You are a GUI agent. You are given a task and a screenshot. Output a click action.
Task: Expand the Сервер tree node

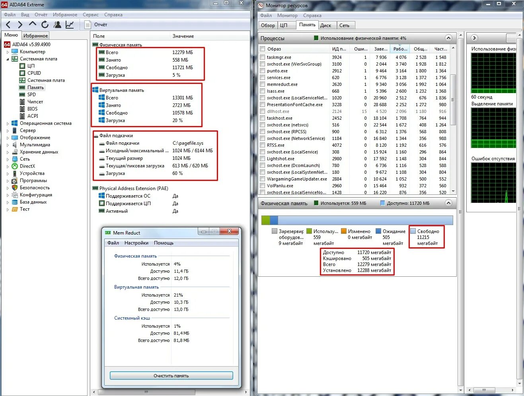point(8,130)
